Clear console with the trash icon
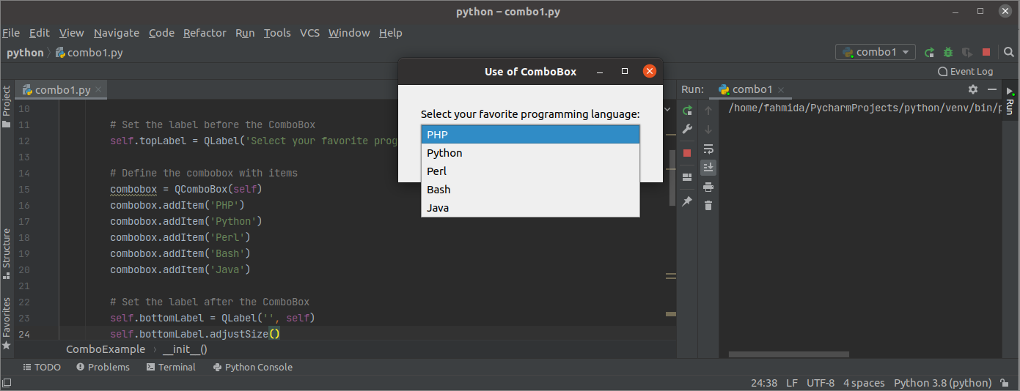 coord(708,206)
